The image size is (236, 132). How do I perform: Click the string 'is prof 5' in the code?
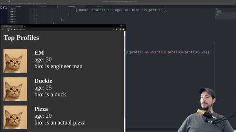coord(152,10)
